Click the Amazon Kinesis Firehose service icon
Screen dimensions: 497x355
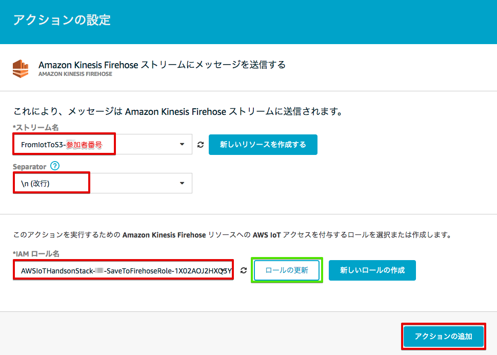click(x=21, y=69)
